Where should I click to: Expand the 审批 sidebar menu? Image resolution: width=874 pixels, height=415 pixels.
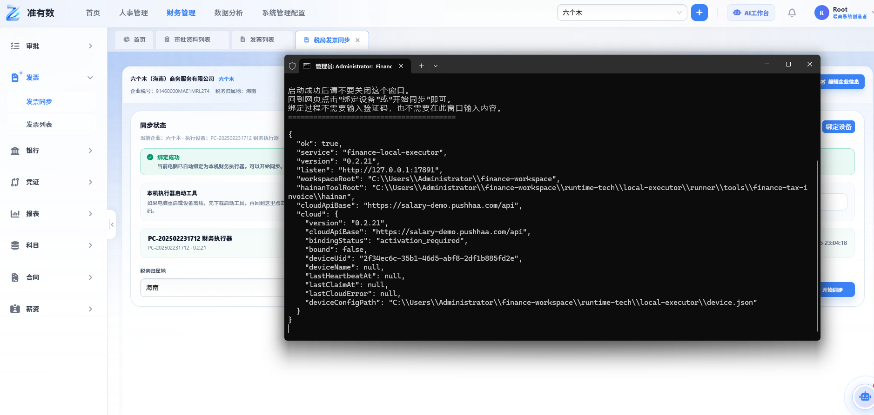pyautogui.click(x=52, y=46)
